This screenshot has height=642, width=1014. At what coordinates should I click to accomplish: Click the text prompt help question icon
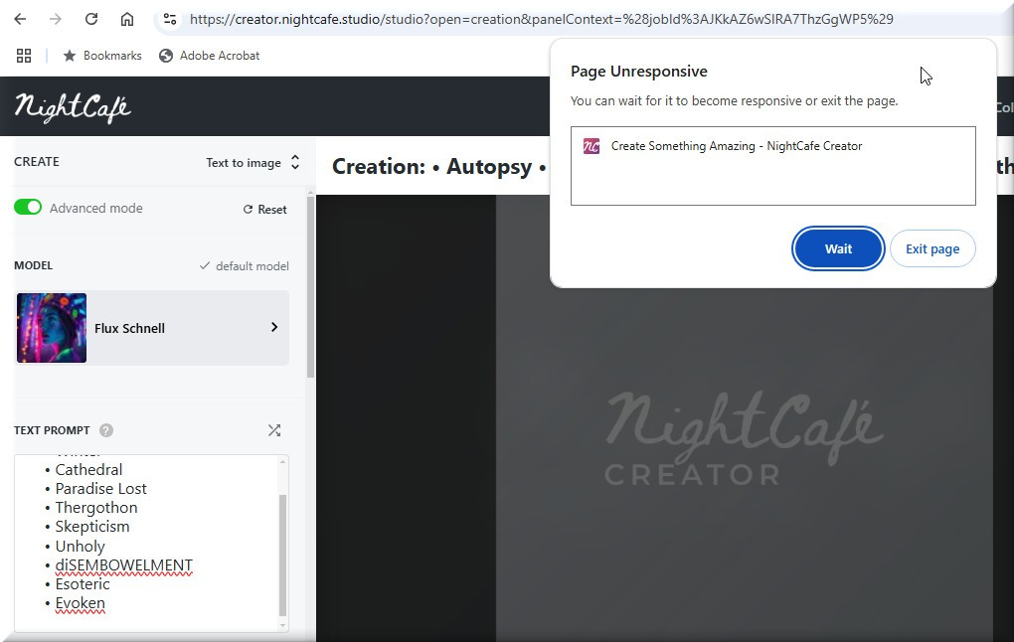[x=106, y=430]
